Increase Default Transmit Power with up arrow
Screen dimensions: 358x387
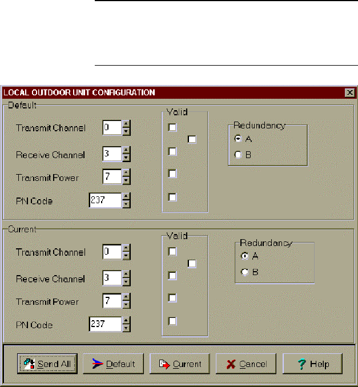(x=126, y=173)
